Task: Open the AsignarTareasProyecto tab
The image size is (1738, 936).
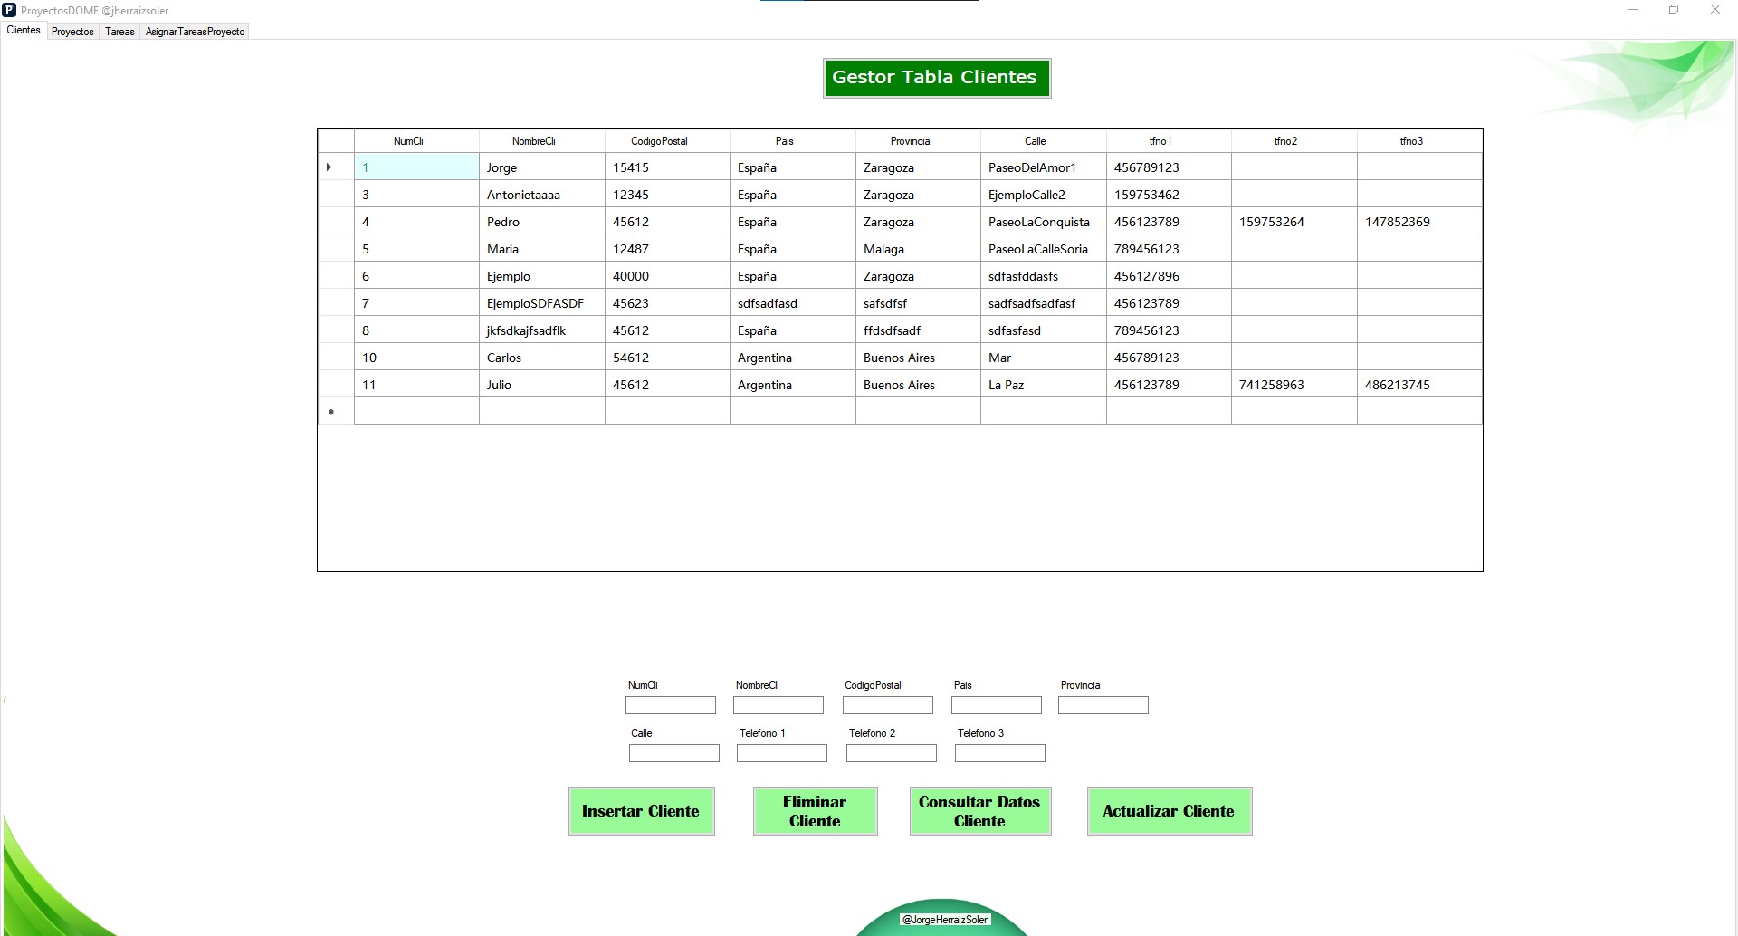Action: coord(195,32)
